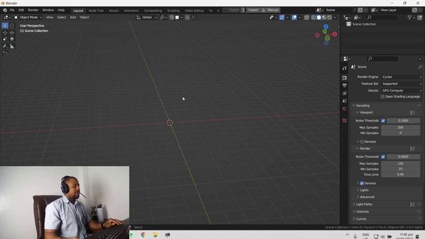Click the Import button in top bar

tap(253, 10)
